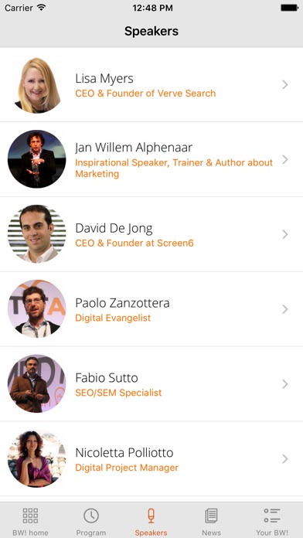Viewport: 303px width, 538px height.
Task: Open chevron next to David De Jong
Action: pyautogui.click(x=284, y=234)
